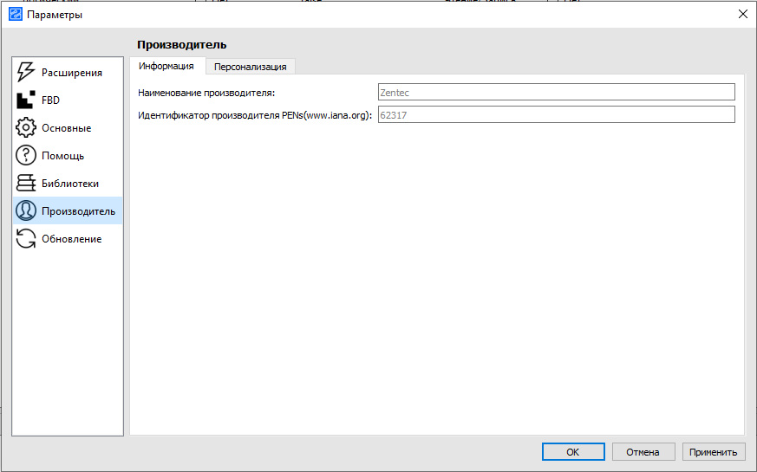Click the stacked books Библиотеки icon
757x472 pixels.
26,184
